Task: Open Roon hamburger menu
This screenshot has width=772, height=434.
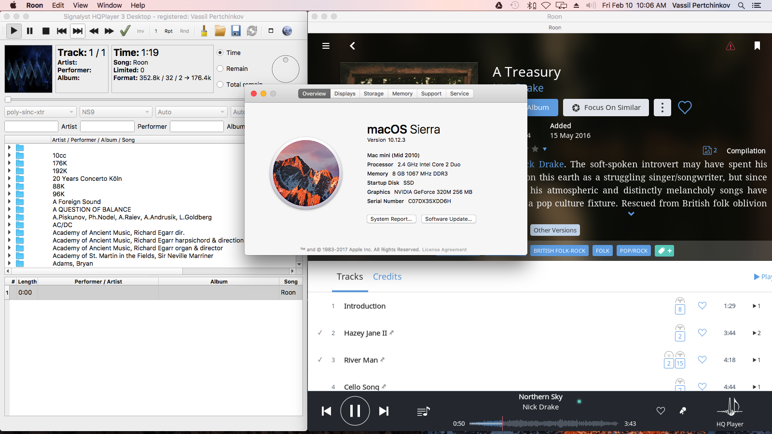Action: point(326,46)
